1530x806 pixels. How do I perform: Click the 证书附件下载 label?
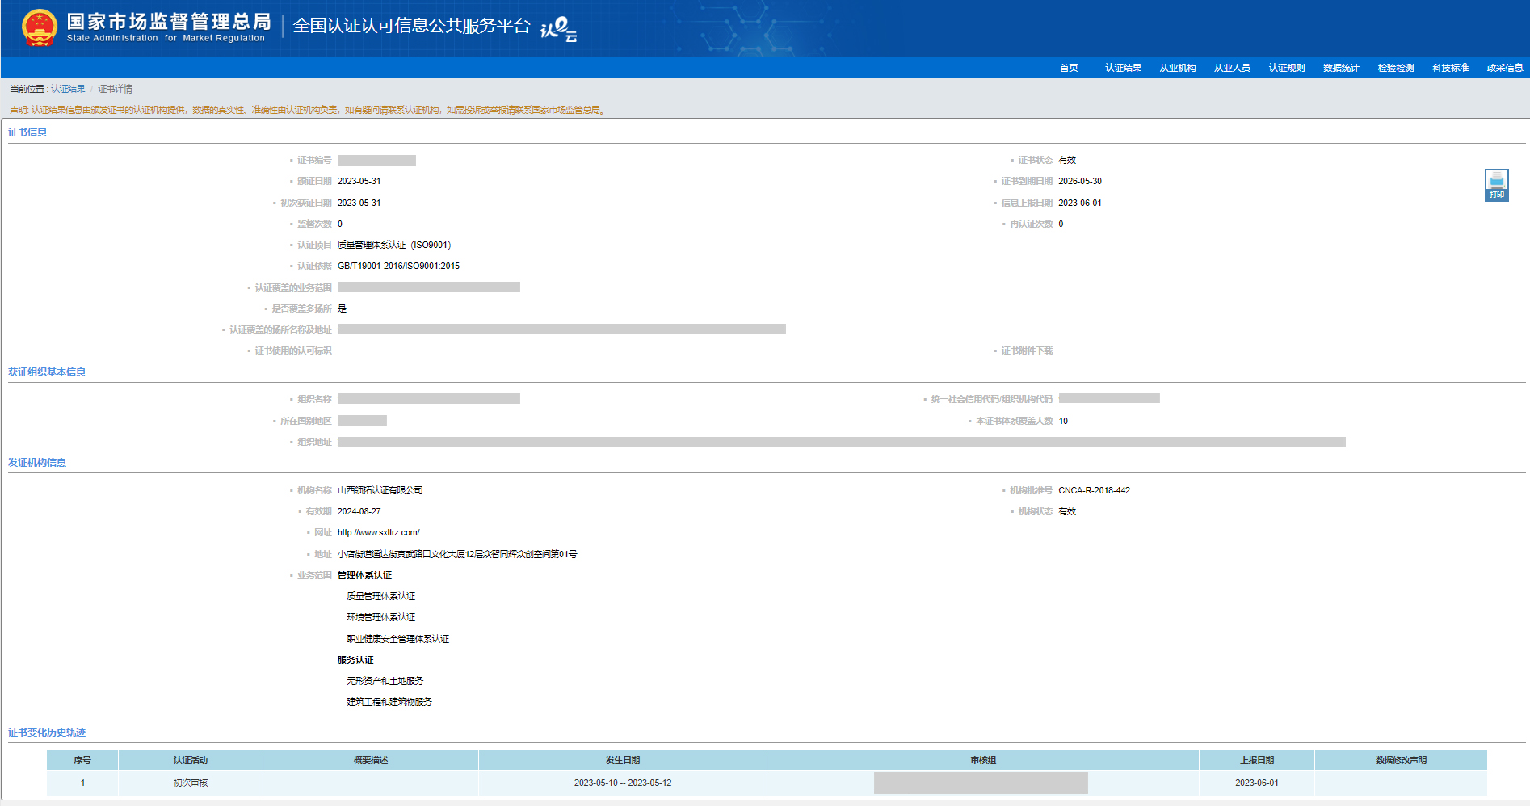[1027, 351]
